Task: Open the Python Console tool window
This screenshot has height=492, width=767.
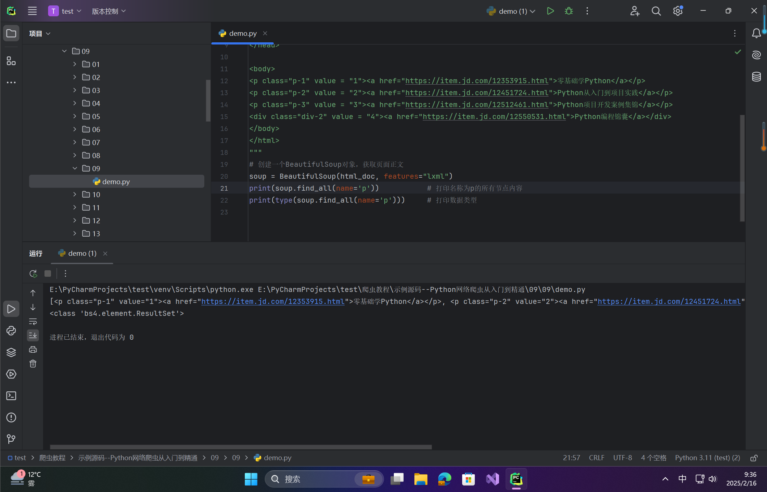Action: pyautogui.click(x=11, y=331)
